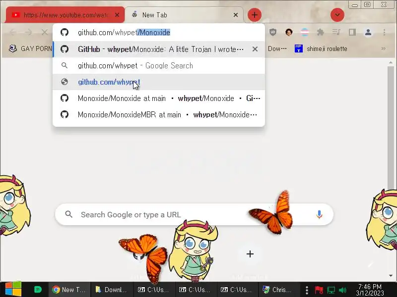Screen dimensions: 397x297
Task: Select GitHub whypet/Monoxide Trojan suggestion
Action: pos(159,49)
